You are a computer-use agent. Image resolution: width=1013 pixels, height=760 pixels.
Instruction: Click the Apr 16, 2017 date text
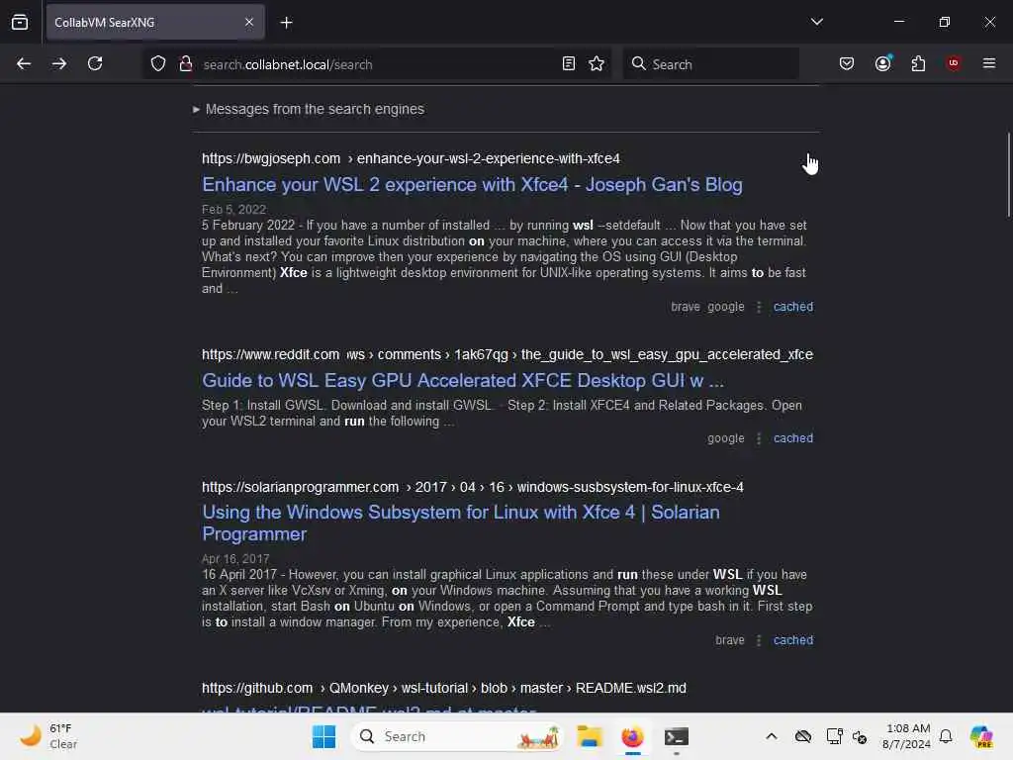pos(235,558)
